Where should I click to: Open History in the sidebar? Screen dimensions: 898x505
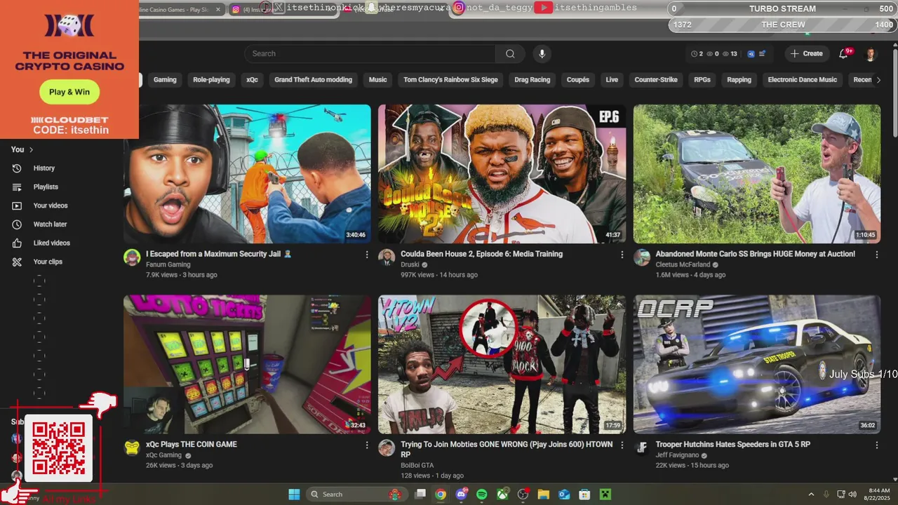pyautogui.click(x=43, y=168)
